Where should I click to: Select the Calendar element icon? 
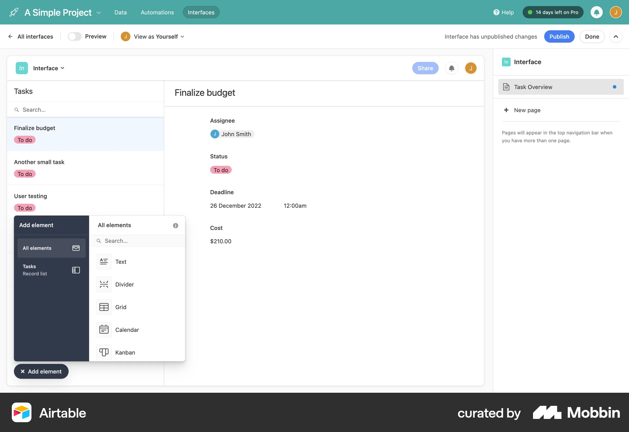[104, 330]
